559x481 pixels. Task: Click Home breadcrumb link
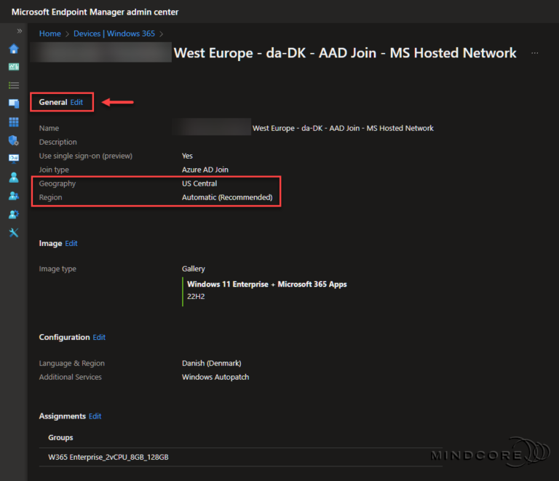(x=49, y=33)
